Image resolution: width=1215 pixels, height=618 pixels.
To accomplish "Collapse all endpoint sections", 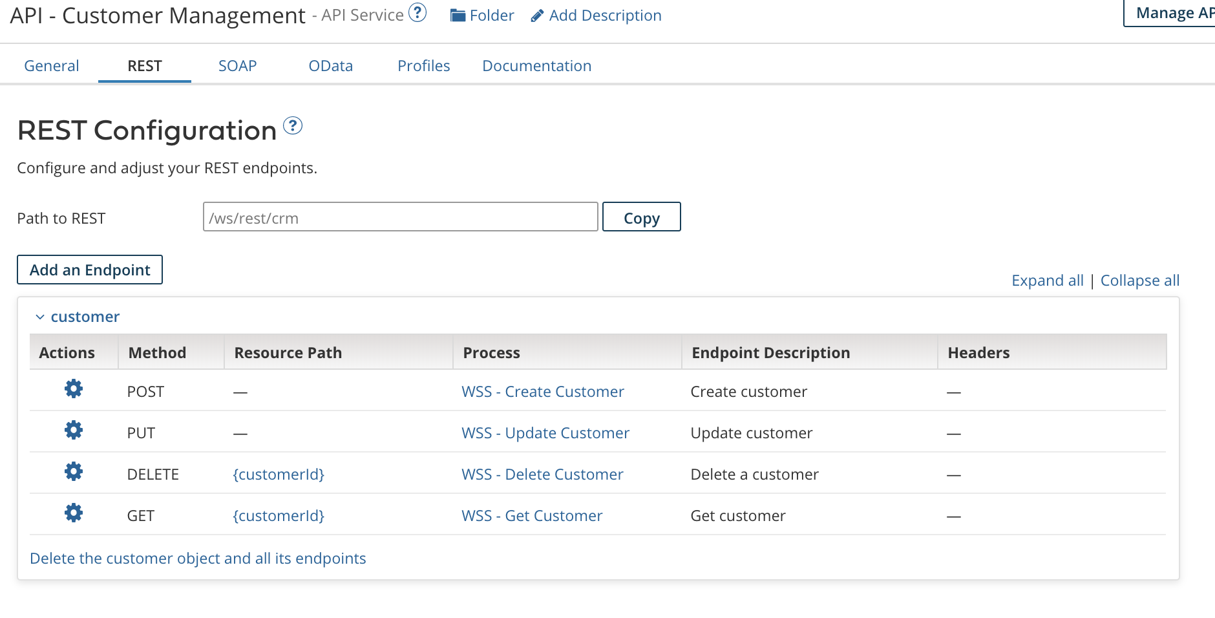I will point(1139,281).
